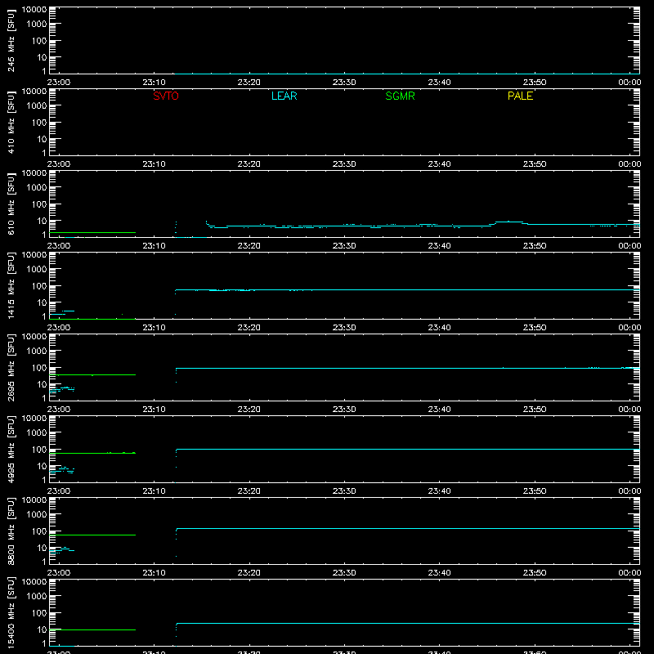
Task: Click 23:20 tick label below 8800 MHz plot
Action: [249, 573]
